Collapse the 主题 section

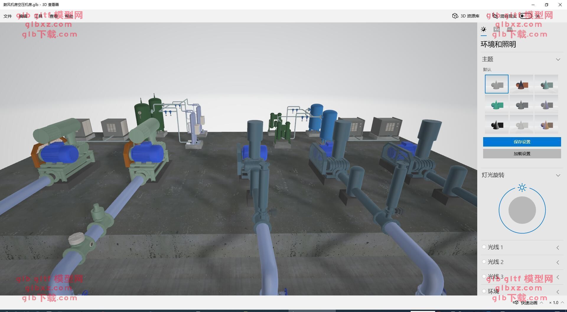[558, 59]
